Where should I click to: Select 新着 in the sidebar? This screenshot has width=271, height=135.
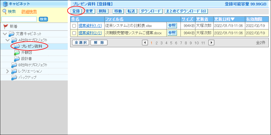[14, 26]
